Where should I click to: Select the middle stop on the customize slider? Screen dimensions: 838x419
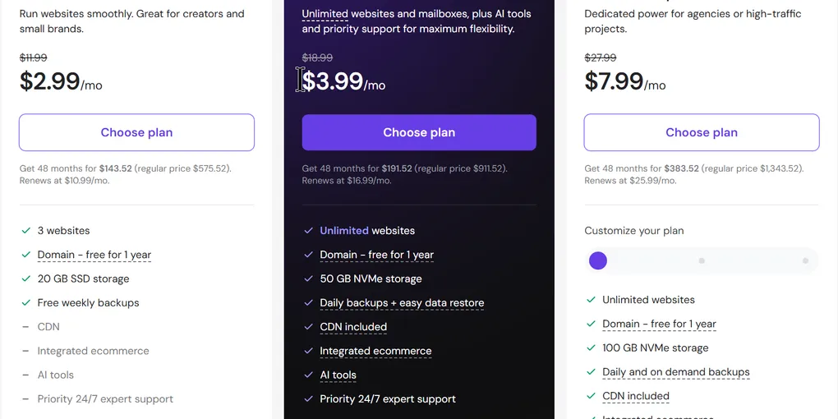tap(702, 260)
